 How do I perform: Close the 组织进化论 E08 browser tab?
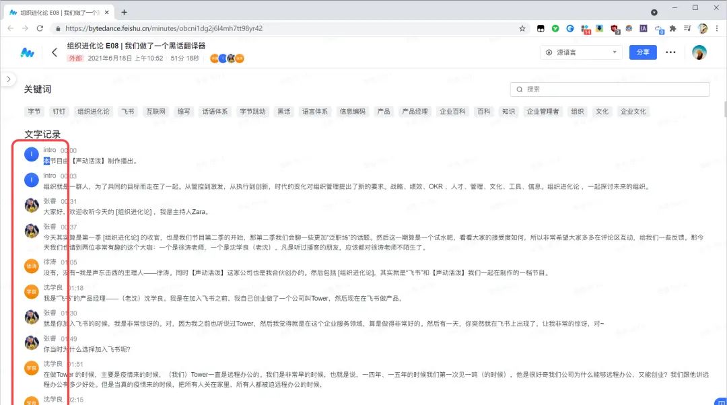point(106,13)
